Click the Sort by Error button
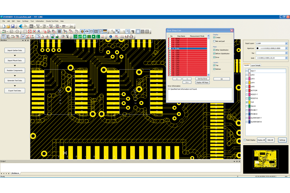 (x=202, y=79)
